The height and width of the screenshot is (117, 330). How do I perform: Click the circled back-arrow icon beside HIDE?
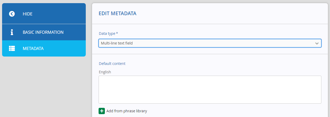point(12,14)
